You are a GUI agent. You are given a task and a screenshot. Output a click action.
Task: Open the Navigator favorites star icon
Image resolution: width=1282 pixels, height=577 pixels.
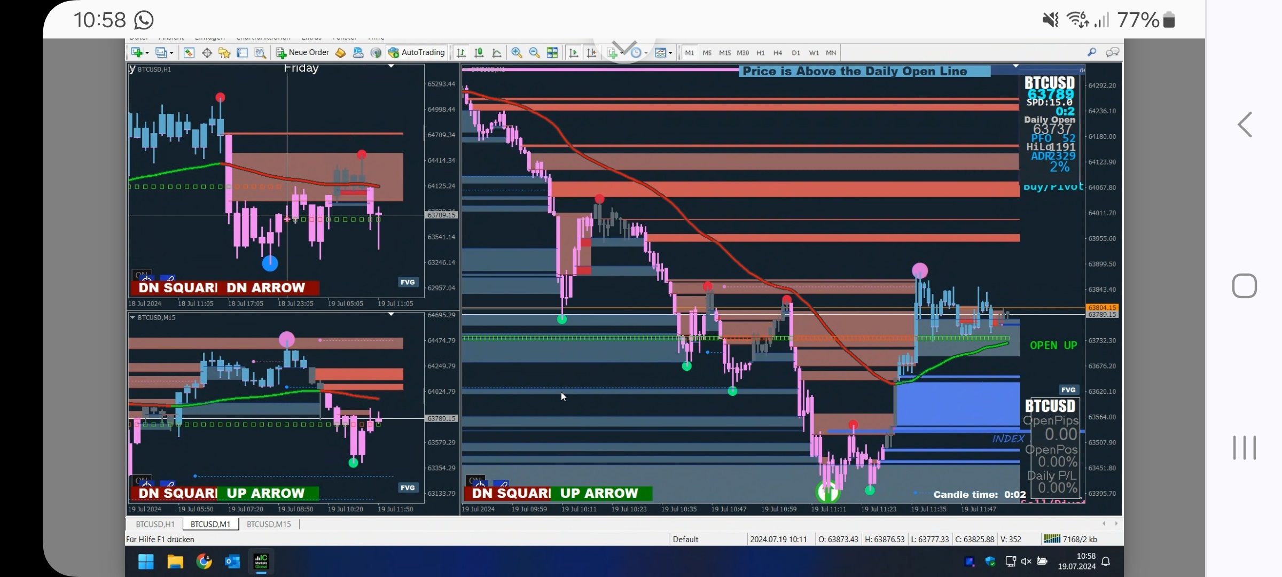224,52
